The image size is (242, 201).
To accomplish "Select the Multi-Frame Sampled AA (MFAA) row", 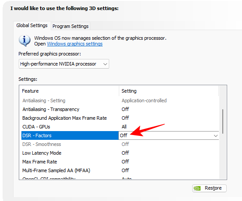I will pos(120,170).
